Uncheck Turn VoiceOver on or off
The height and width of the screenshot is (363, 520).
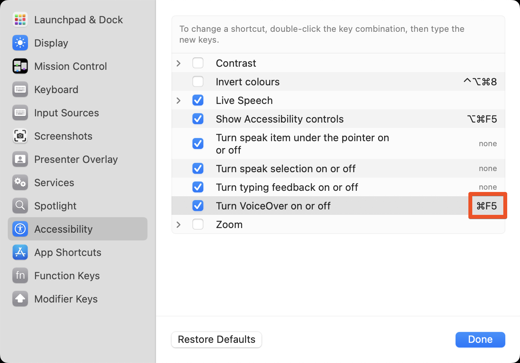198,206
